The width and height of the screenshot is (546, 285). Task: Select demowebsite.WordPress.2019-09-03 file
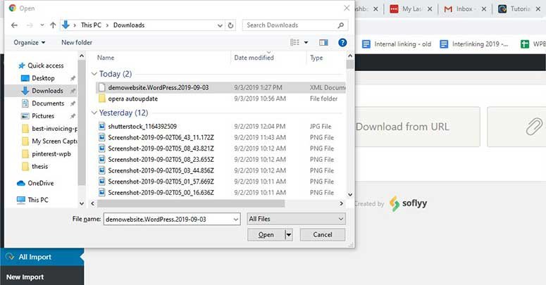point(221,87)
